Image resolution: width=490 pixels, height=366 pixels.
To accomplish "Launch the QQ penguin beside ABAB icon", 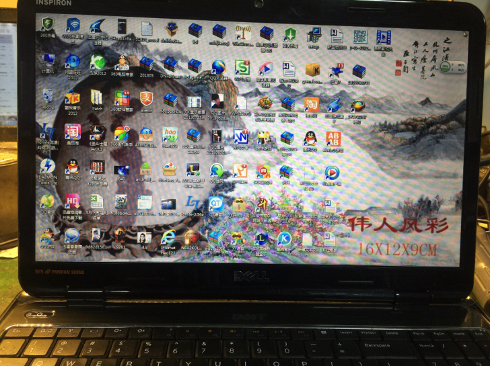I will pyautogui.click(x=310, y=139).
